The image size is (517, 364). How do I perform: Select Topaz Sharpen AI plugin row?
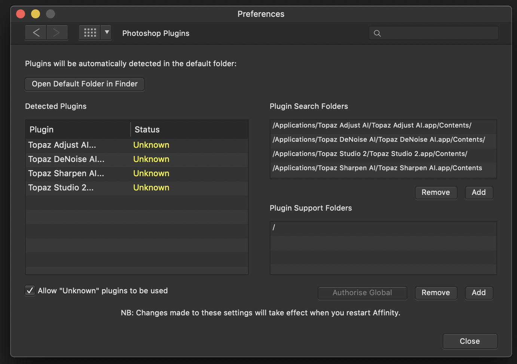point(137,174)
